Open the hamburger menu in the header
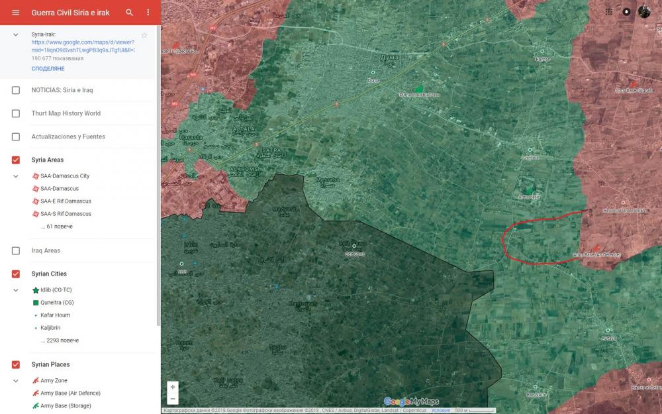The width and height of the screenshot is (662, 414). [16, 13]
